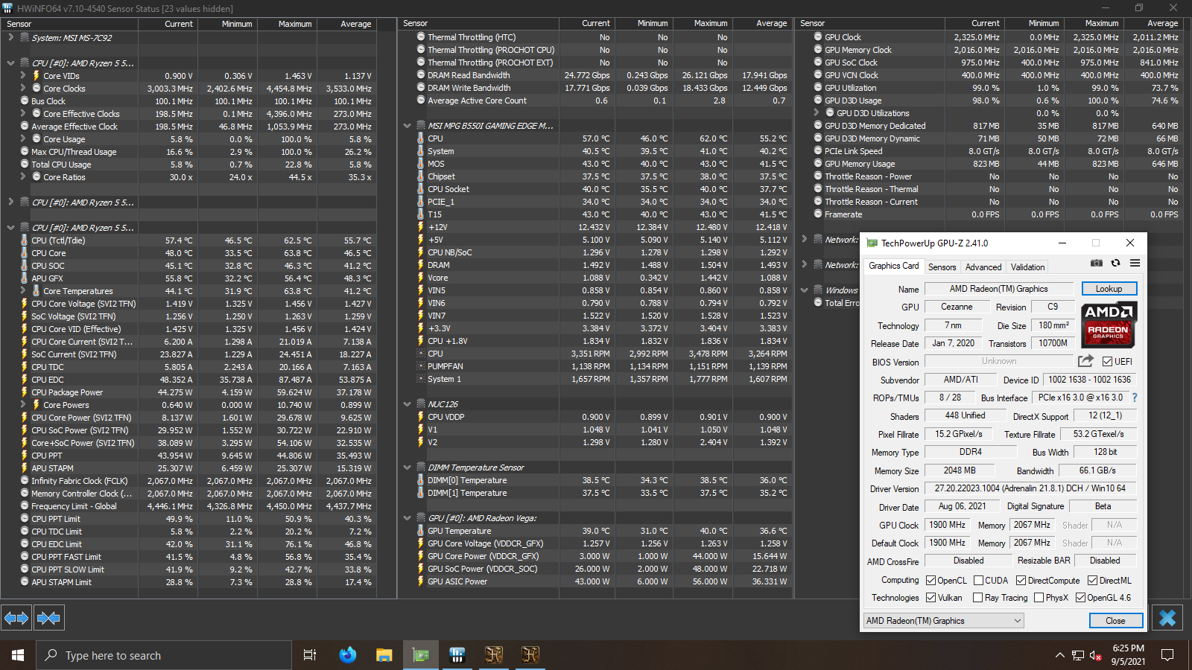Open Task View on the taskbar
The image size is (1192, 670).
(310, 655)
